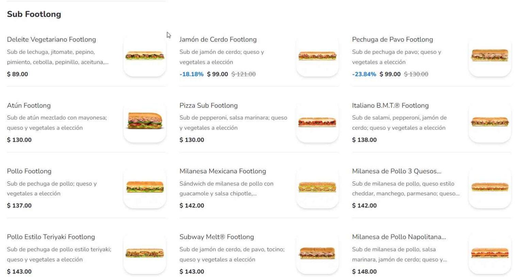The height and width of the screenshot is (277, 523).
Task: Open the Deleite Vegetariano Footlong title link
Action: pos(51,39)
